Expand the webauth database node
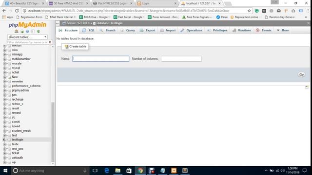 [5, 157]
